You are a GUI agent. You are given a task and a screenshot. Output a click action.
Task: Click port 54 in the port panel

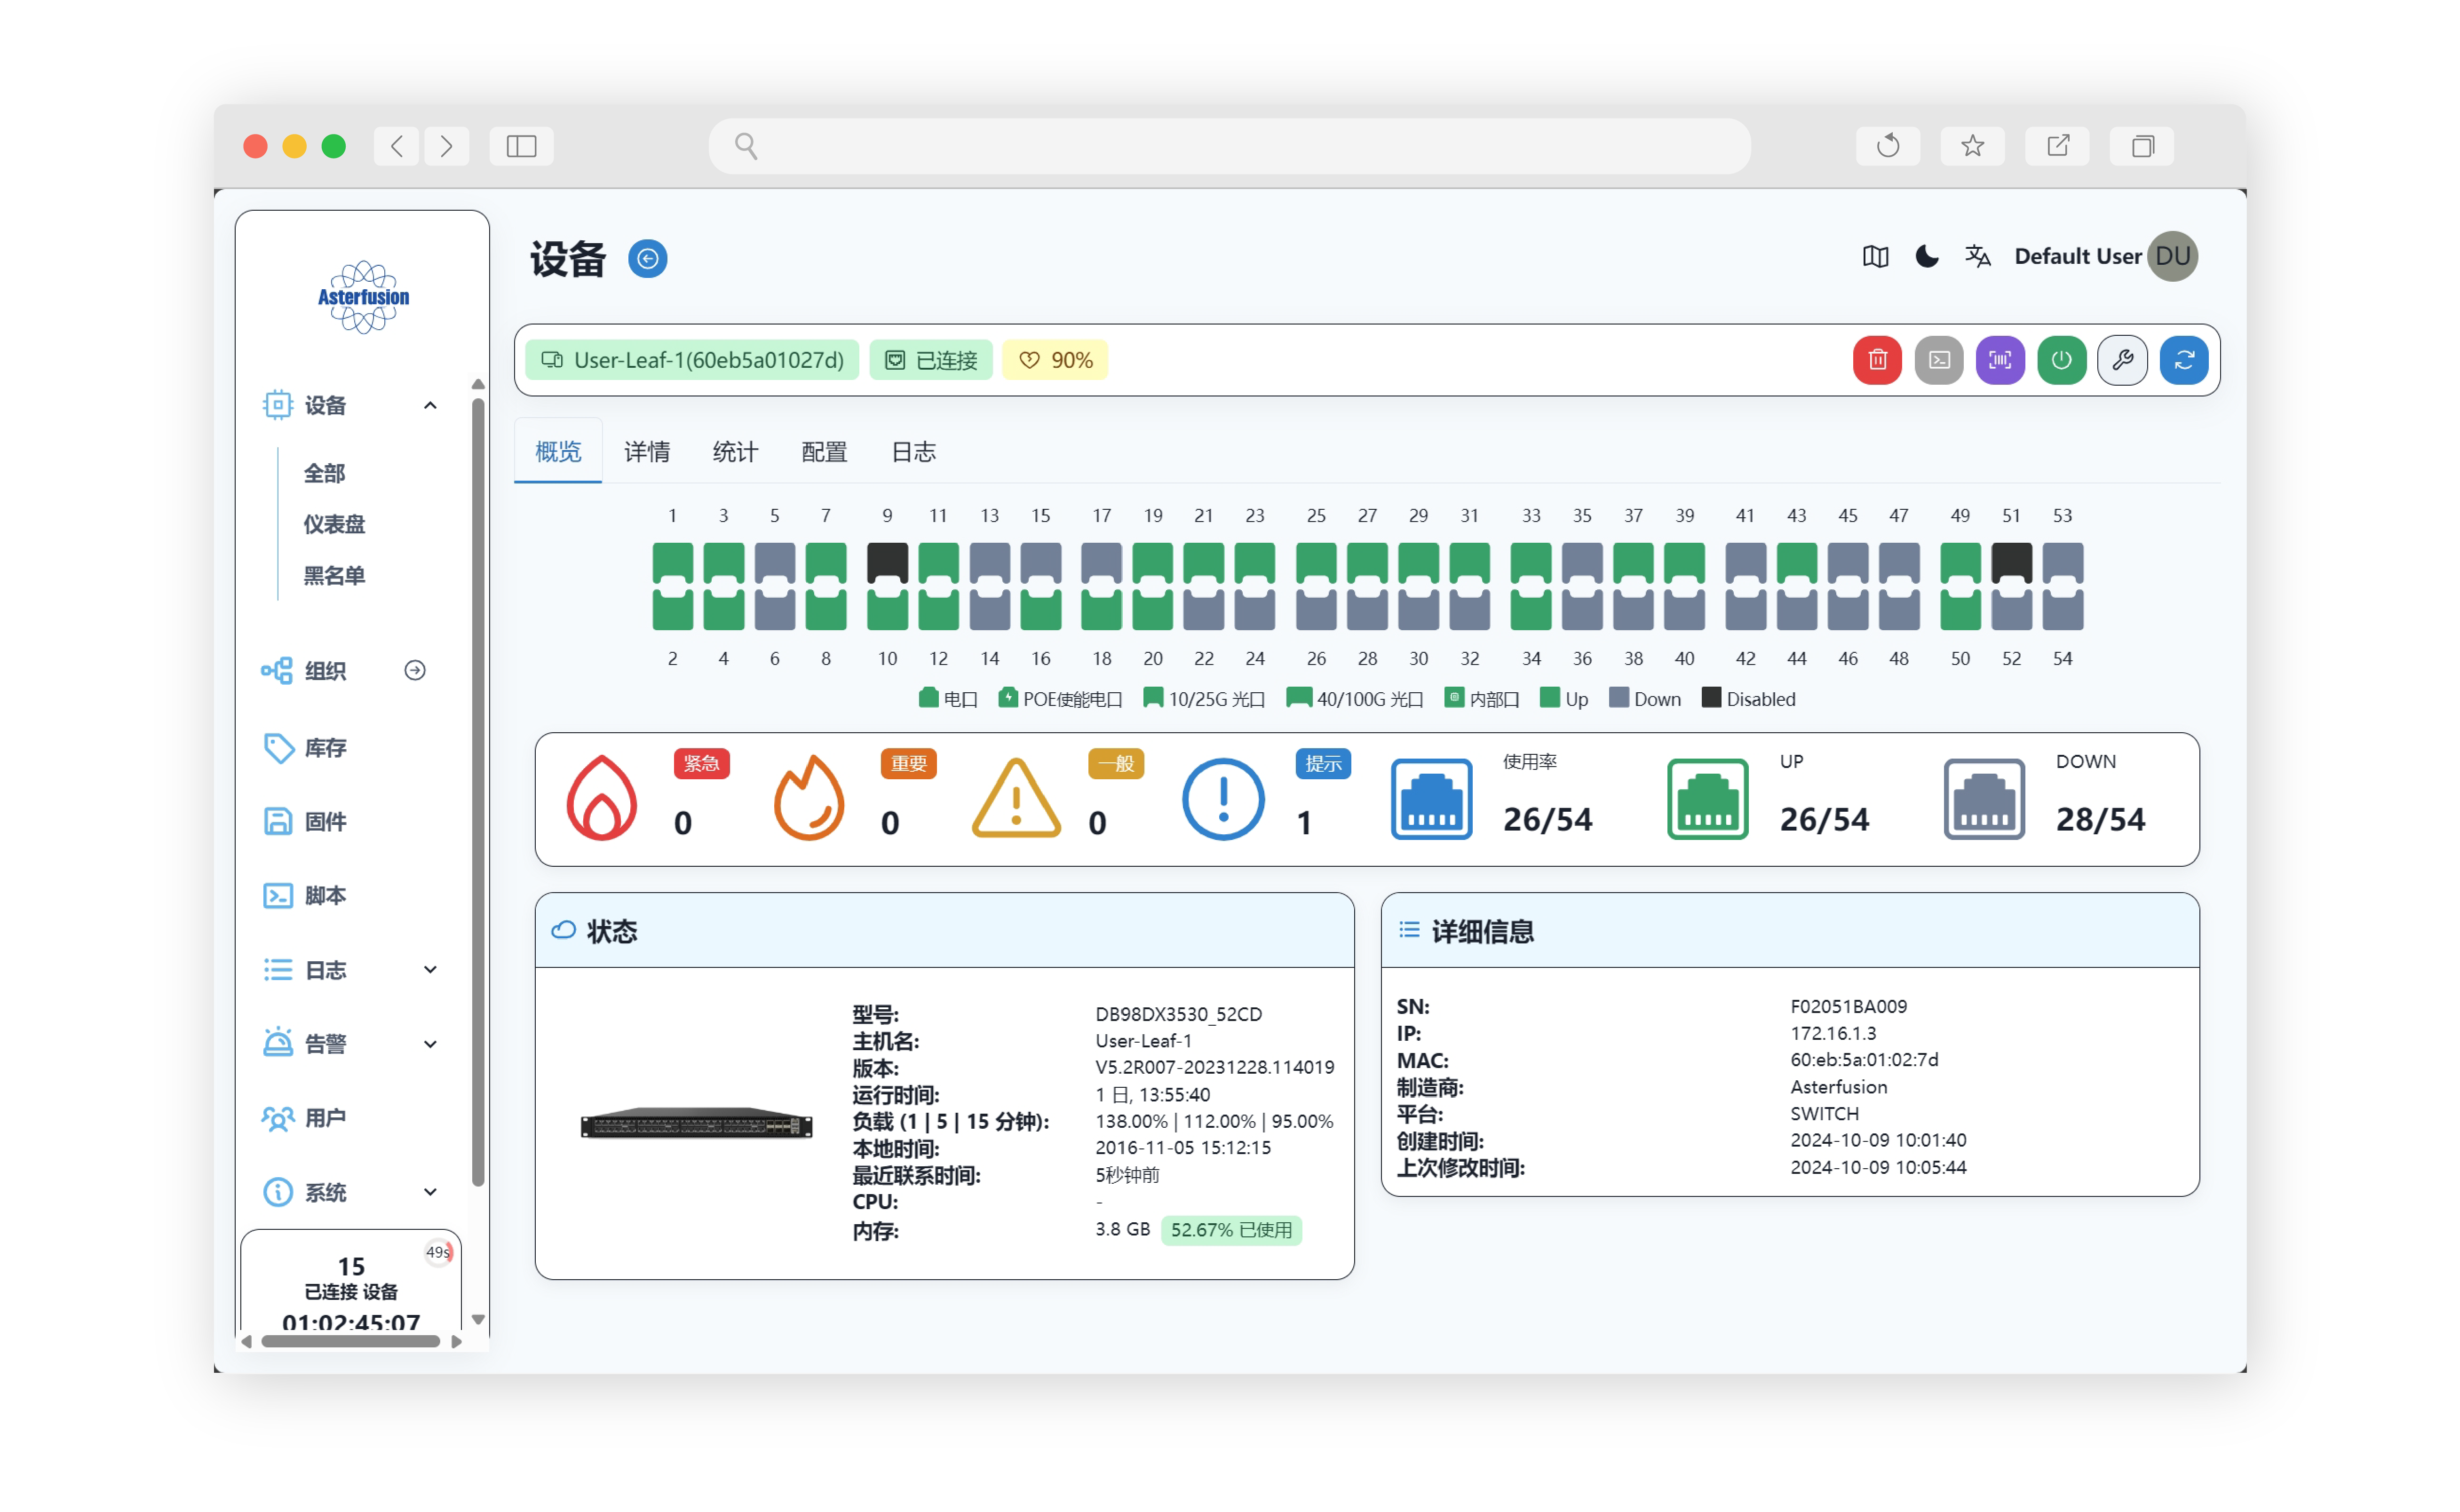pos(2063,609)
